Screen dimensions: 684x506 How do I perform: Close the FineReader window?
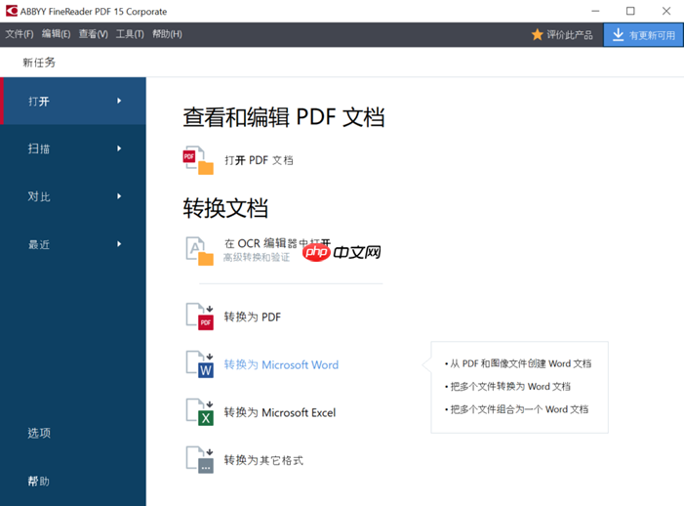click(666, 11)
